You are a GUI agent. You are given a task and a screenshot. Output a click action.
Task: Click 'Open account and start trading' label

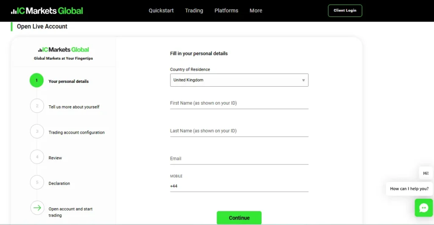[x=71, y=212]
